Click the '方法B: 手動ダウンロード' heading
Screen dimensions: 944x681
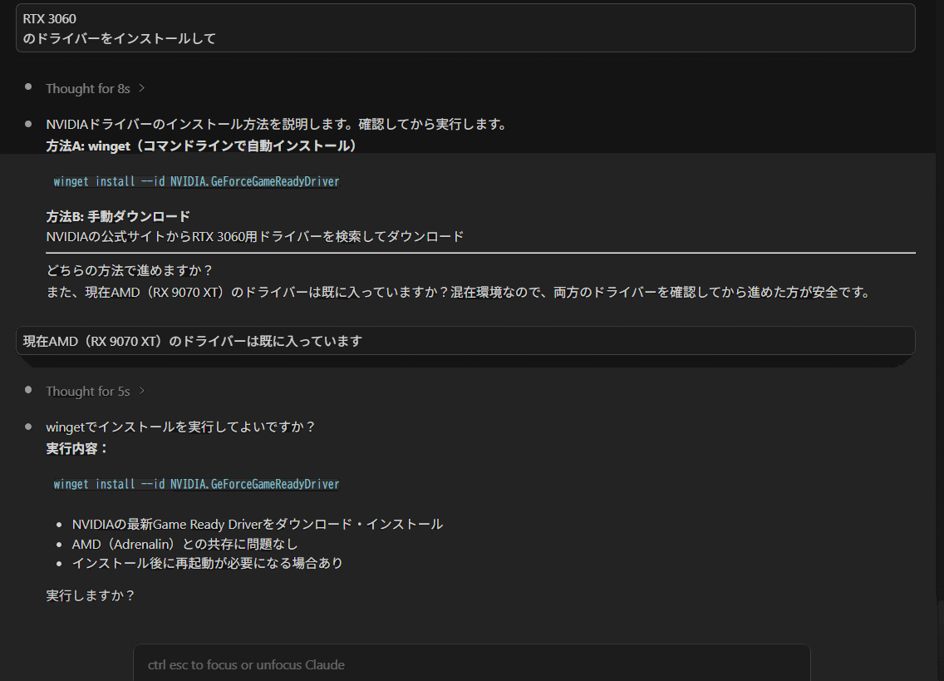click(117, 215)
